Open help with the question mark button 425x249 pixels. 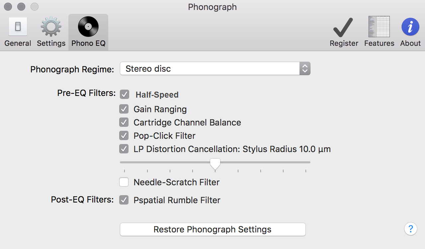(x=411, y=229)
